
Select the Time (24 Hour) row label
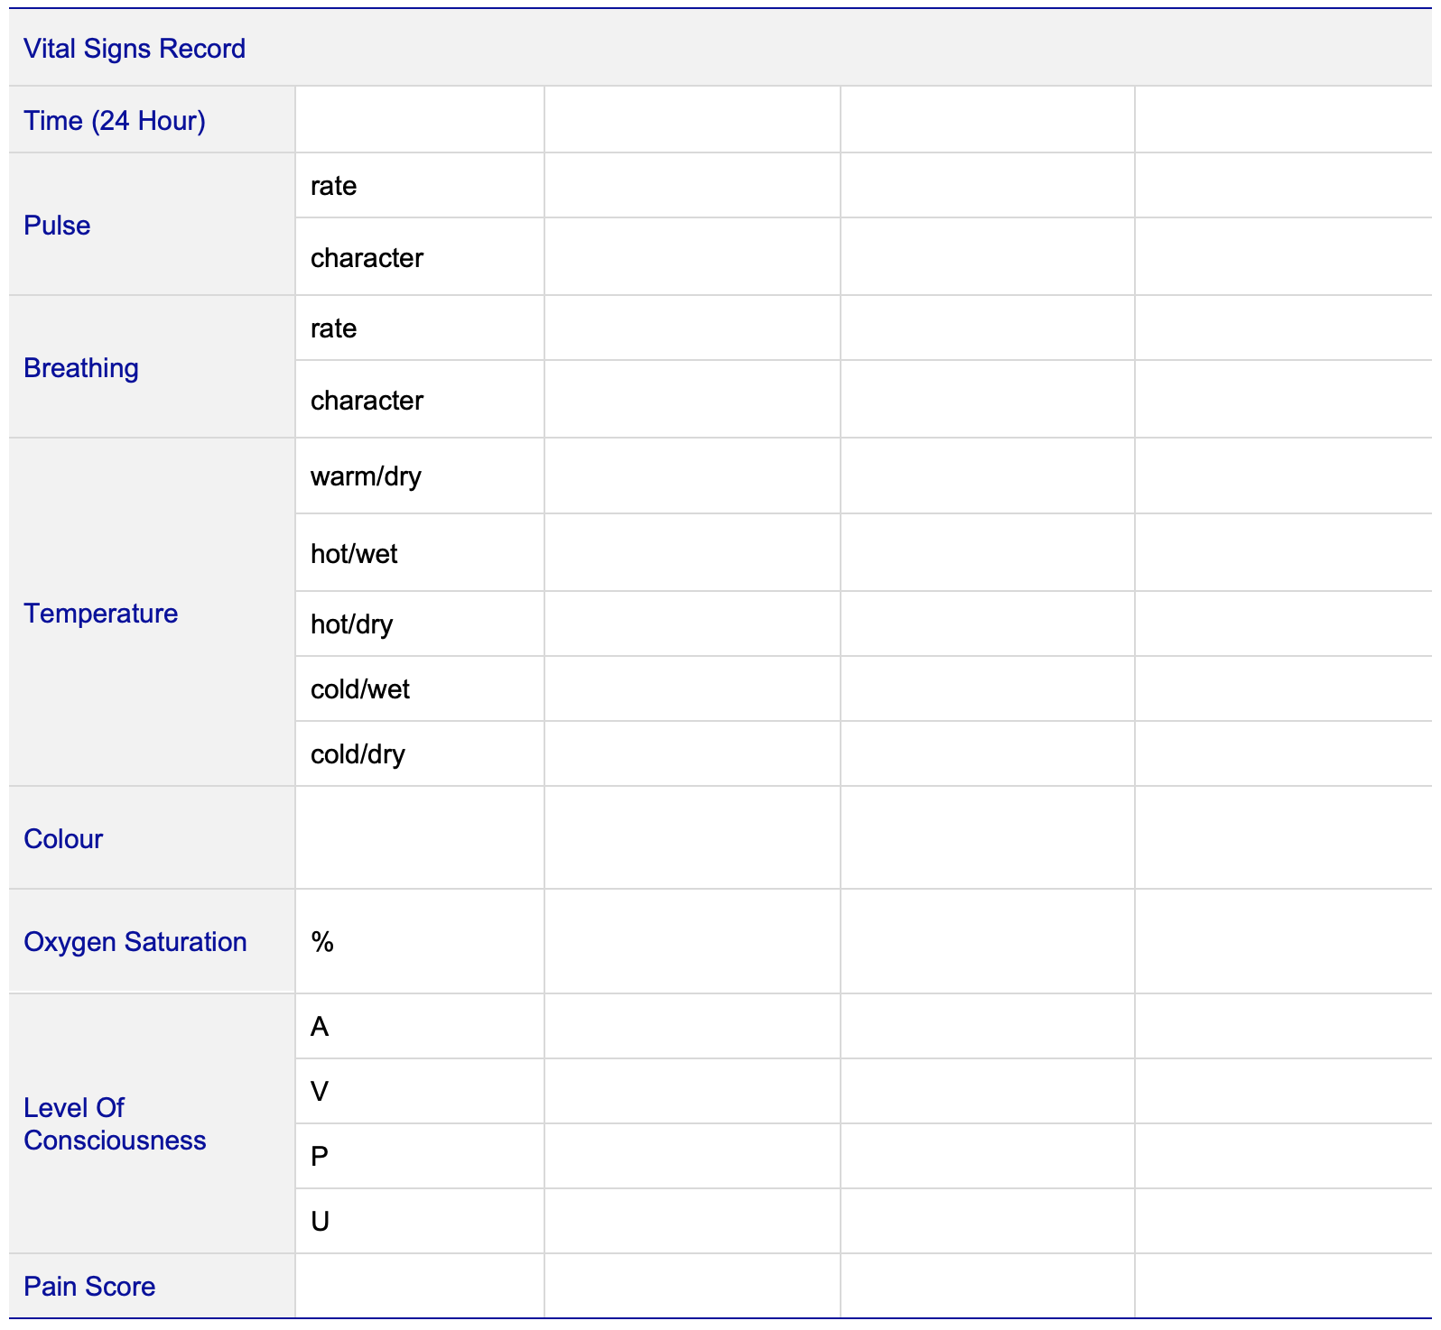pos(115,121)
